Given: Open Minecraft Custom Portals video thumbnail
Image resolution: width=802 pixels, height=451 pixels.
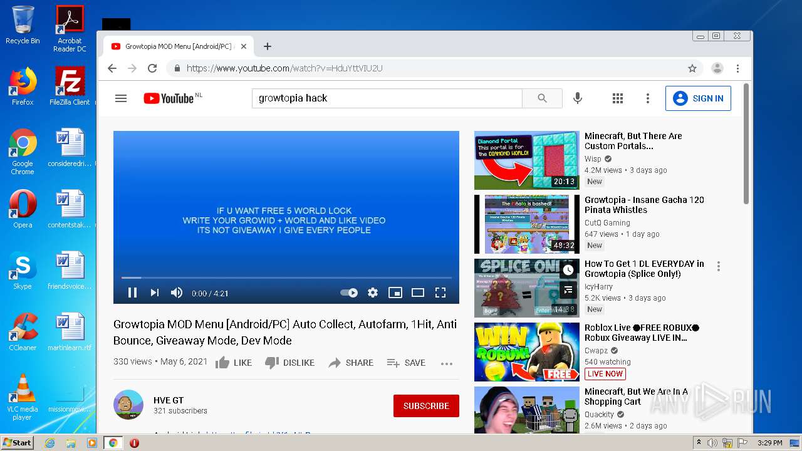Looking at the screenshot, I should click(527, 160).
